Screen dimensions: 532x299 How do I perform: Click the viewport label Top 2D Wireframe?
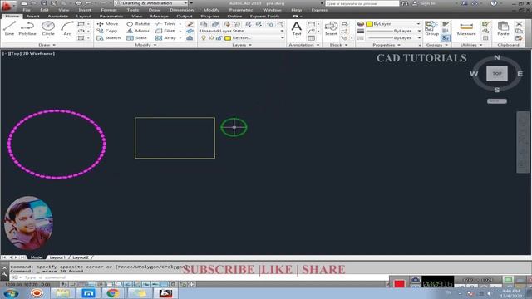[28, 53]
